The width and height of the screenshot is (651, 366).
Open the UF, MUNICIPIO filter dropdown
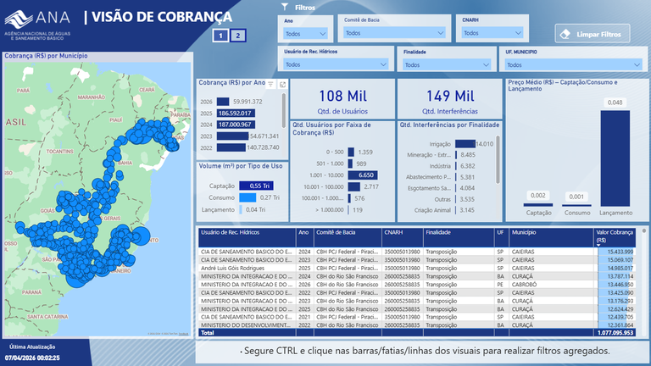(x=559, y=64)
